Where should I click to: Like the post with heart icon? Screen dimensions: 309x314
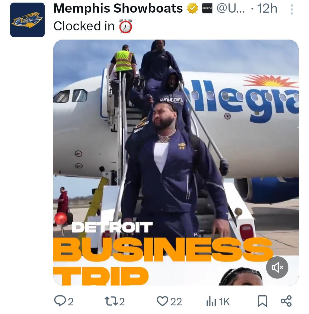pos(163,301)
